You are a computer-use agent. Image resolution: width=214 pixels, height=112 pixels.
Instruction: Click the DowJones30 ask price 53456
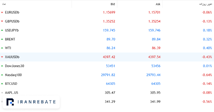156,66
